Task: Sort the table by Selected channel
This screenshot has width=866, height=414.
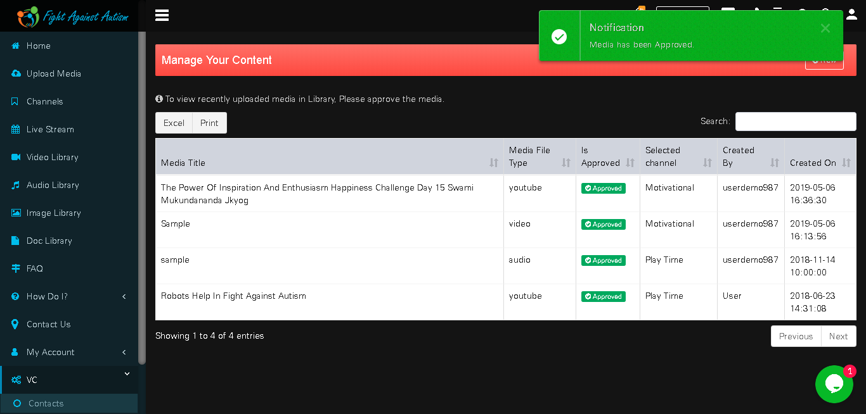Action: pos(678,156)
